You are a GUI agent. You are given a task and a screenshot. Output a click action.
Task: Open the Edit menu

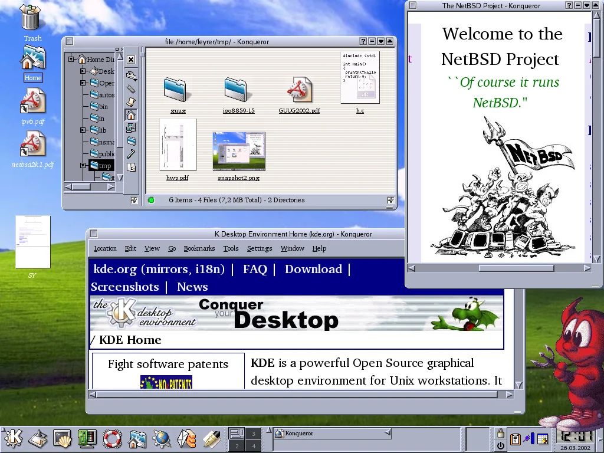[x=130, y=248]
